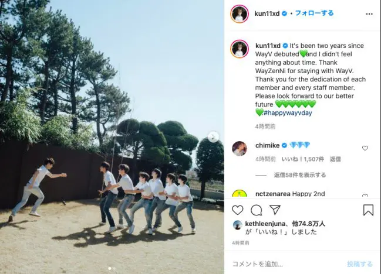
Task: Open chimike's profile avatar
Action: tap(240, 148)
